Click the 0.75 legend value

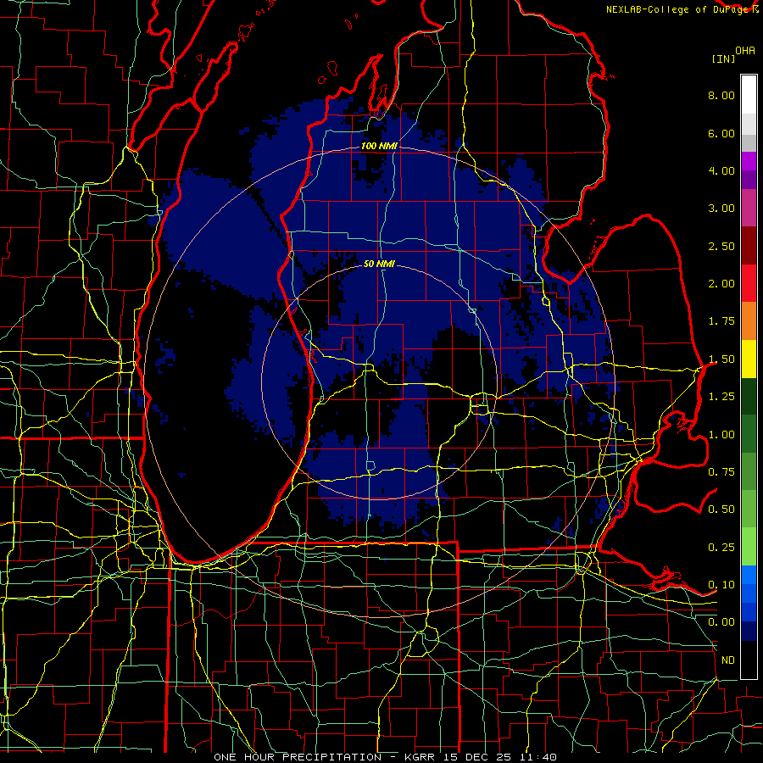tap(721, 472)
